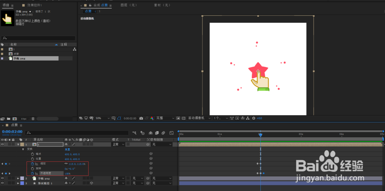Switch to the 项目 panel tab
The image size is (385, 191).
coord(6,5)
